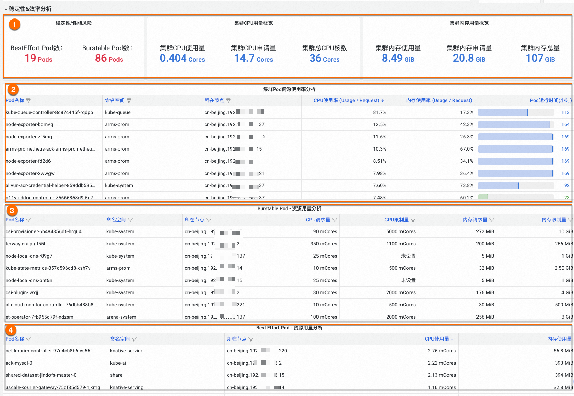
Task: Click runtime bar for kube-queue-controller row
Action: pyautogui.click(x=516, y=113)
